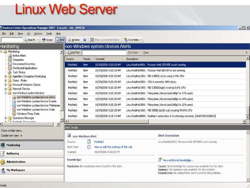Select the WATCHDOG8000 connection alert row

[x=156, y=116]
